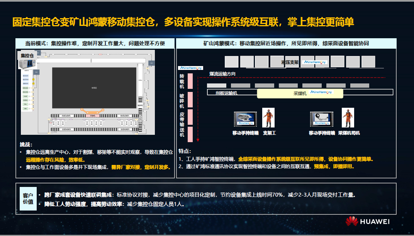Select the 特点： heading

185,151
